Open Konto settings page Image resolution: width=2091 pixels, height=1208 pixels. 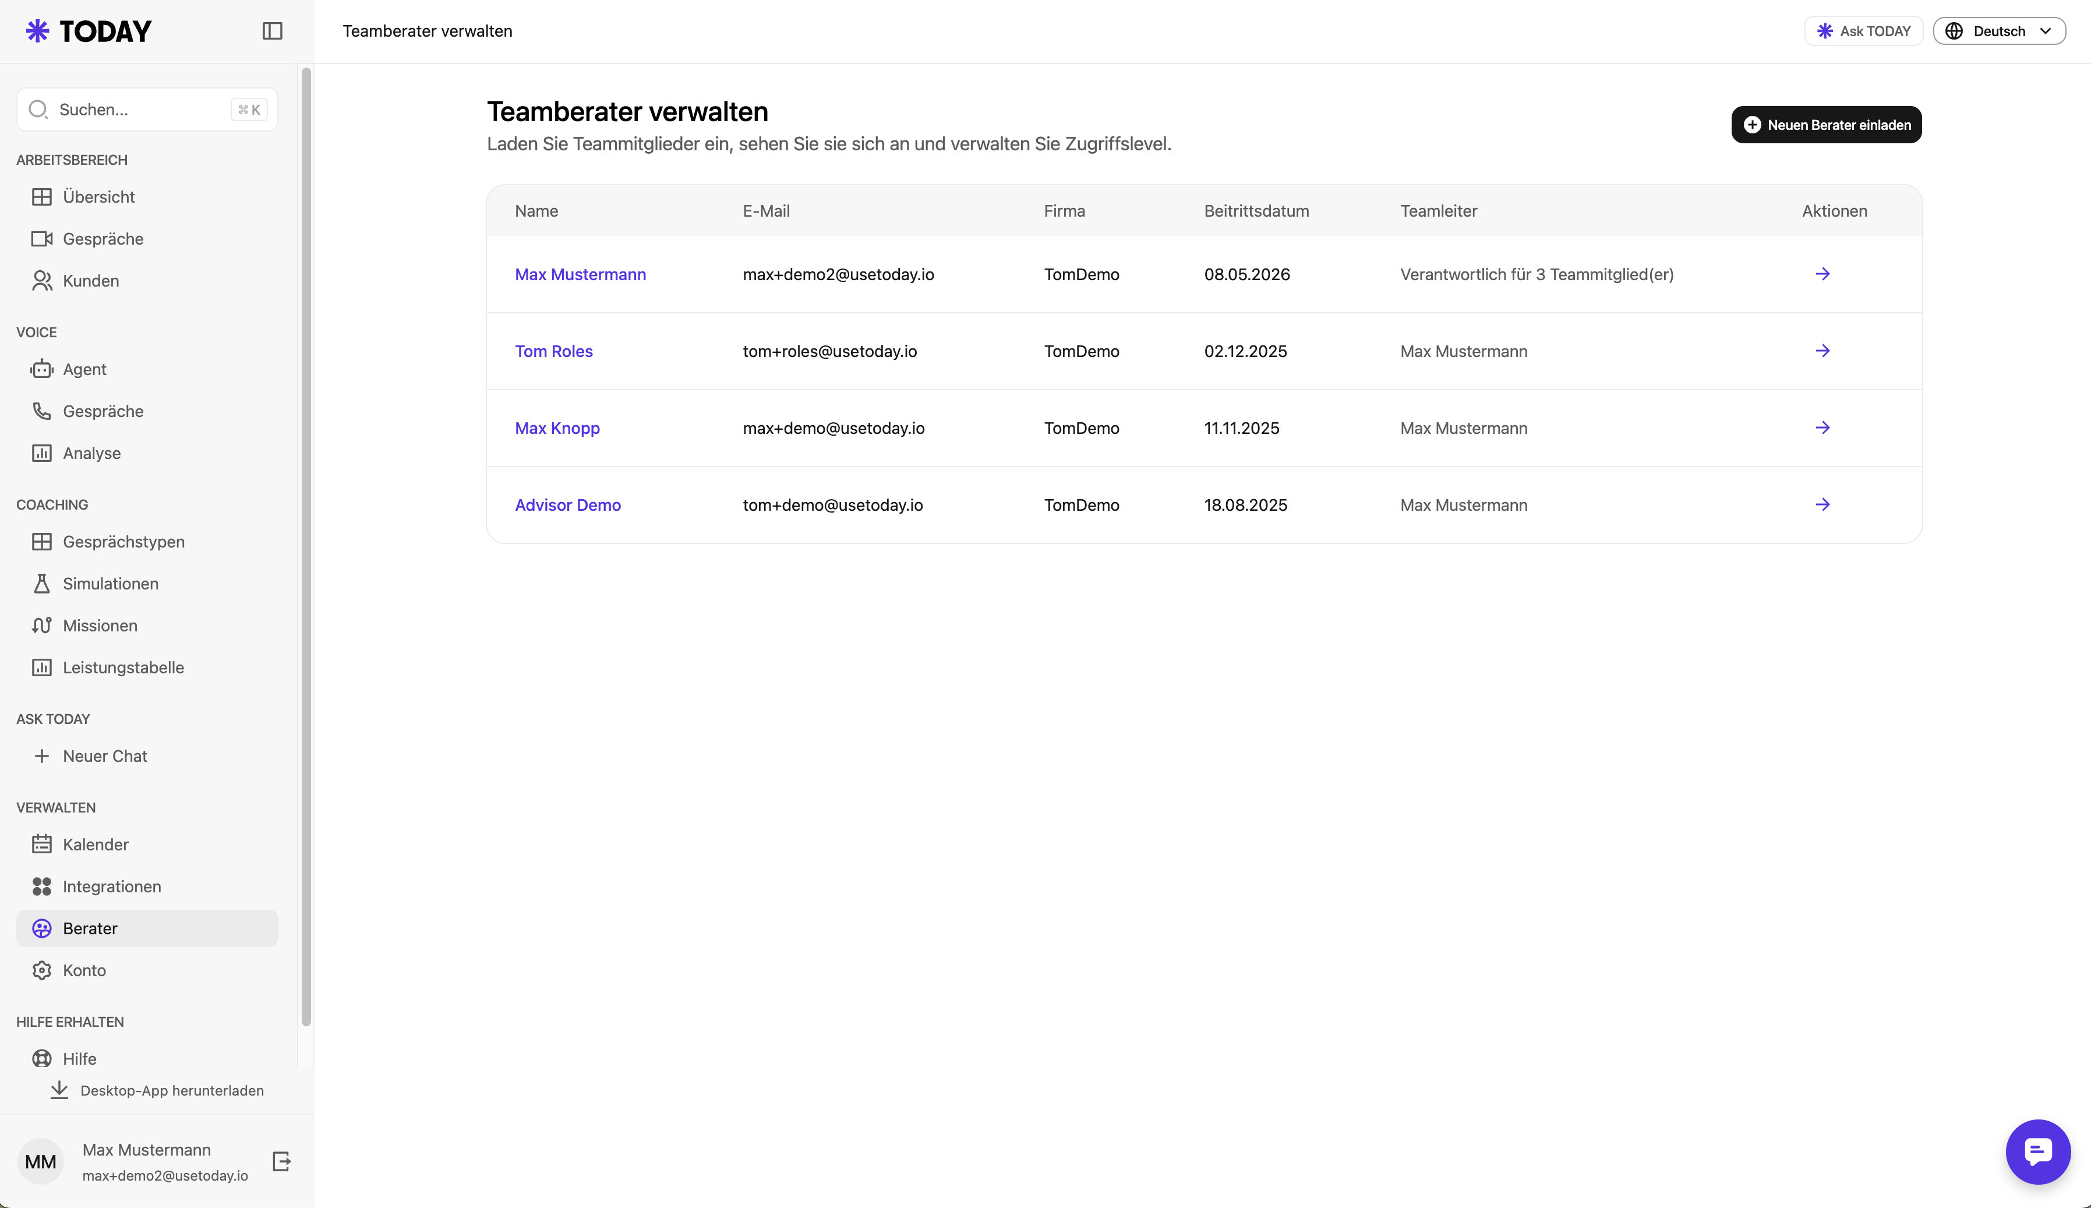[147, 970]
